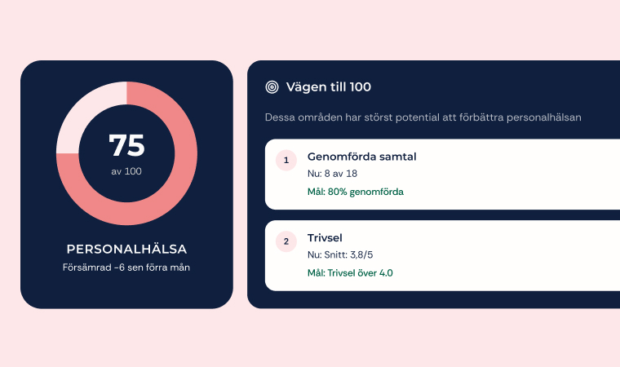Click the 75 score in the donut
Image resolution: width=620 pixels, height=367 pixels.
coord(126,145)
